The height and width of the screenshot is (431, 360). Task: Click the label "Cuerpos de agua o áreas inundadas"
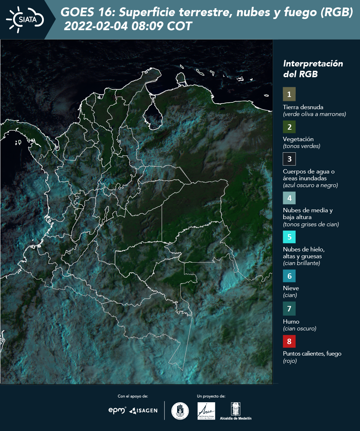(x=309, y=175)
